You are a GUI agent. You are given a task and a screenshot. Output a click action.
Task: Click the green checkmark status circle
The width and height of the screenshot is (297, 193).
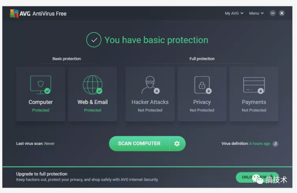(x=94, y=40)
